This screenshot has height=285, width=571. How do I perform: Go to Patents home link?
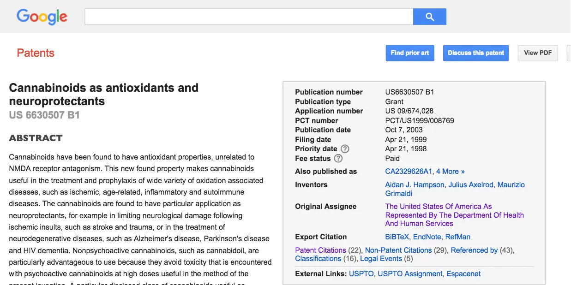point(36,53)
